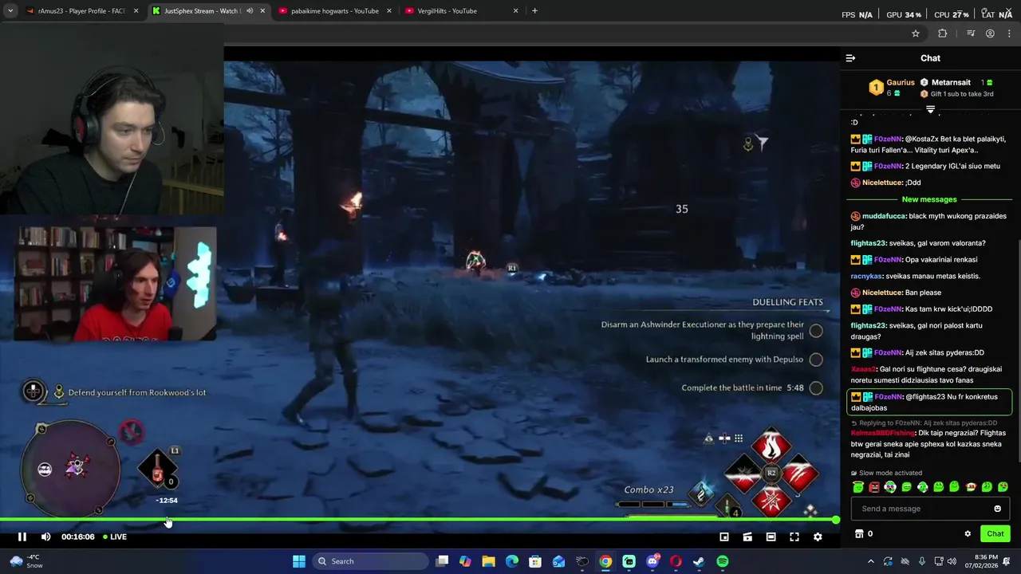Viewport: 1021px width, 574px height.
Task: Open muddafucca username in chat
Action: (884, 216)
